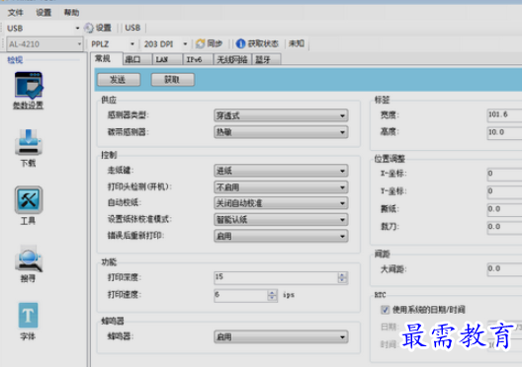Switch to the 蓝牙 tab
522x367 pixels.
pos(266,60)
